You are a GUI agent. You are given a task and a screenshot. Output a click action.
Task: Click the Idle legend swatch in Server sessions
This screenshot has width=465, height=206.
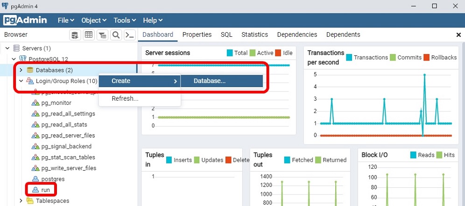[278, 53]
